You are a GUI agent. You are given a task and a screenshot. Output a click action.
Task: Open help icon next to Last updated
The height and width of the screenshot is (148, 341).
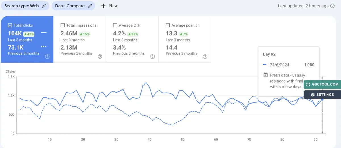[x=332, y=6]
